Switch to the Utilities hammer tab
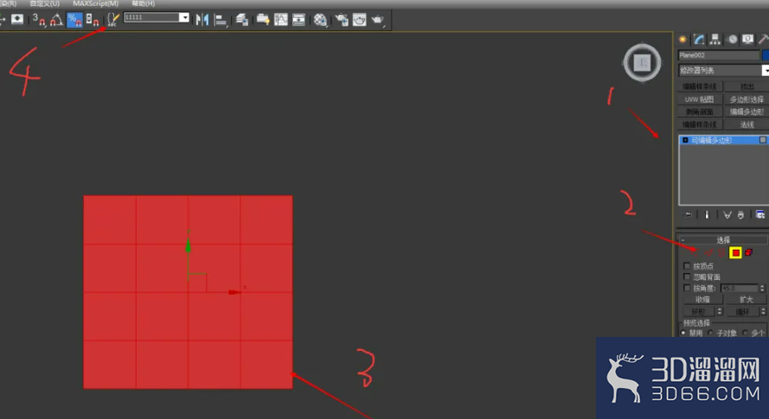 763,39
